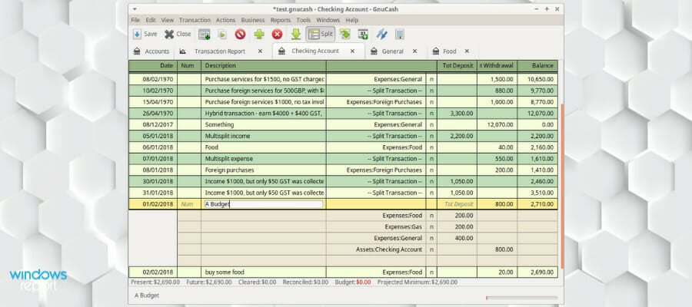This screenshot has width=692, height=307.
Task: Click the Num placeholder in the 01/02/2018 row
Action: (x=189, y=204)
